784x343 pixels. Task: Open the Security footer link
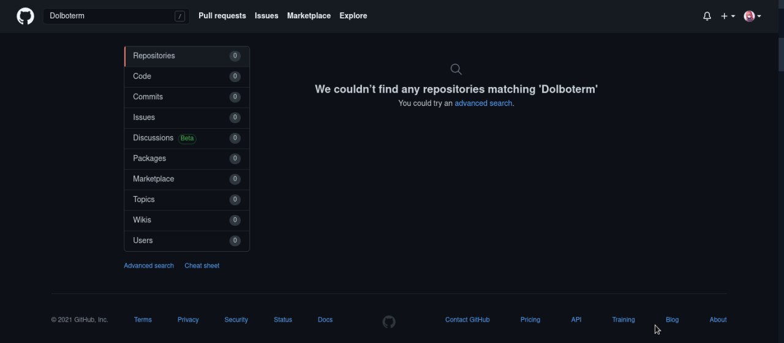236,320
